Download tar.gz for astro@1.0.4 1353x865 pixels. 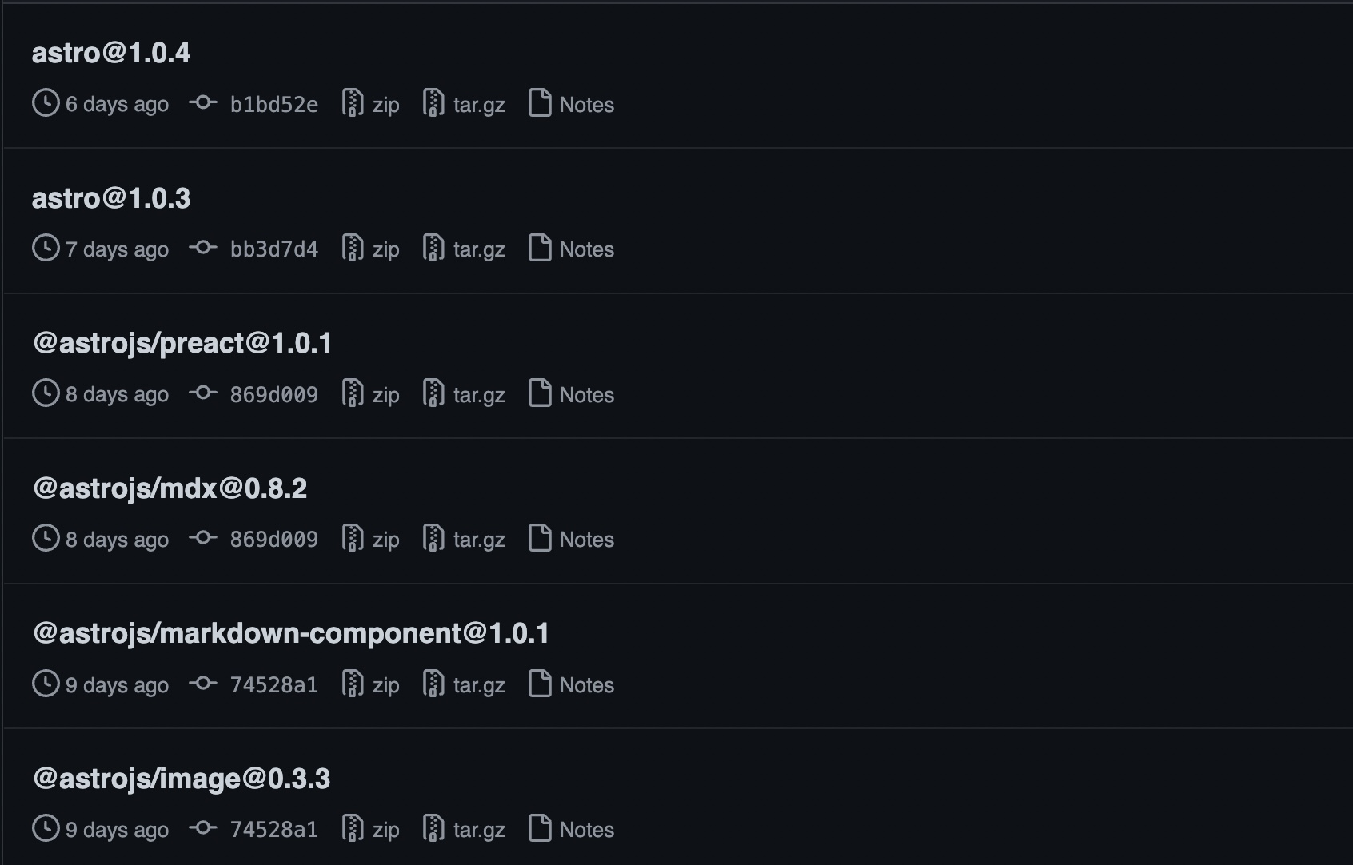[478, 105]
